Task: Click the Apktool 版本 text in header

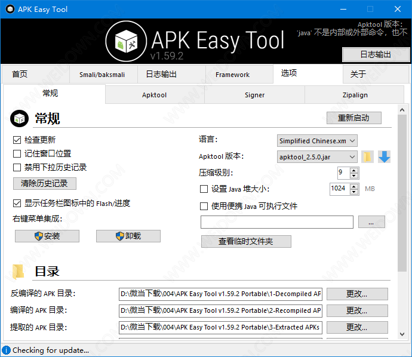Action: tap(380, 24)
